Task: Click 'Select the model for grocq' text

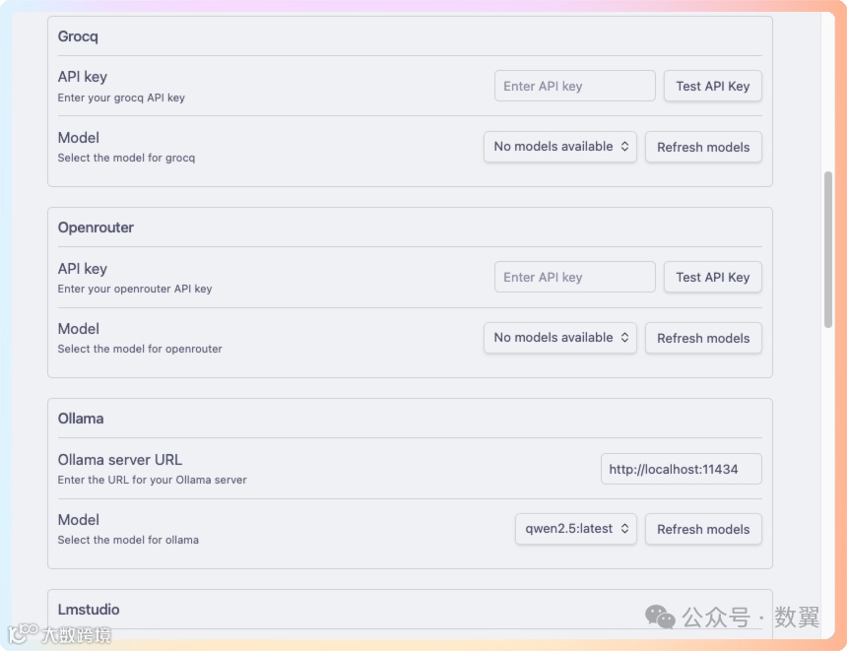Action: pyautogui.click(x=126, y=158)
